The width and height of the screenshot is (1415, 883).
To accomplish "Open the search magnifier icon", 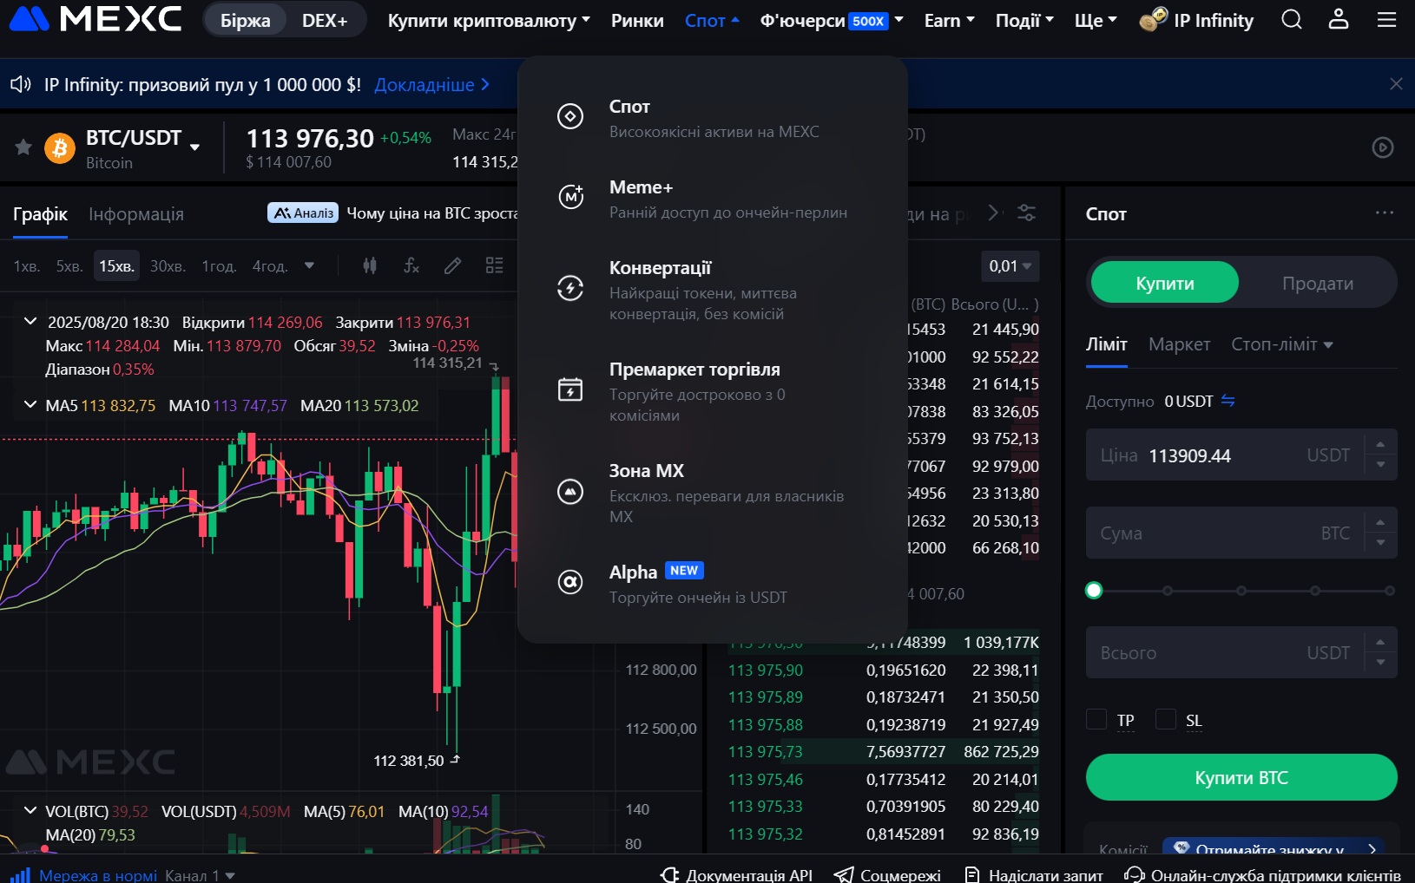I will pyautogui.click(x=1292, y=19).
